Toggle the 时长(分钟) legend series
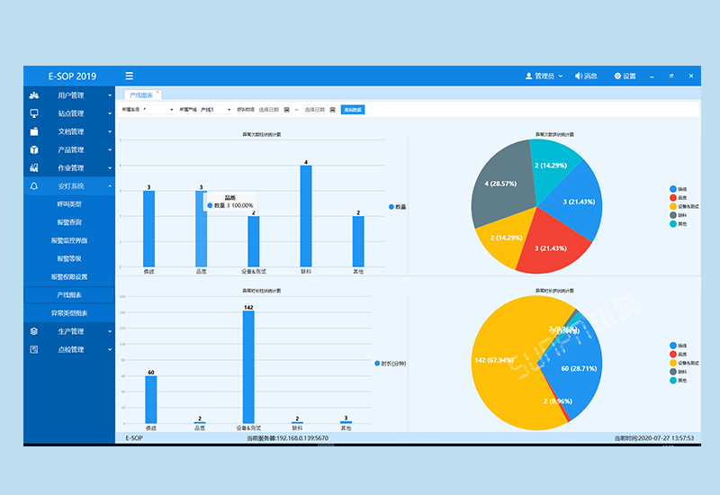Viewport: 720px width, 495px height. tap(391, 363)
